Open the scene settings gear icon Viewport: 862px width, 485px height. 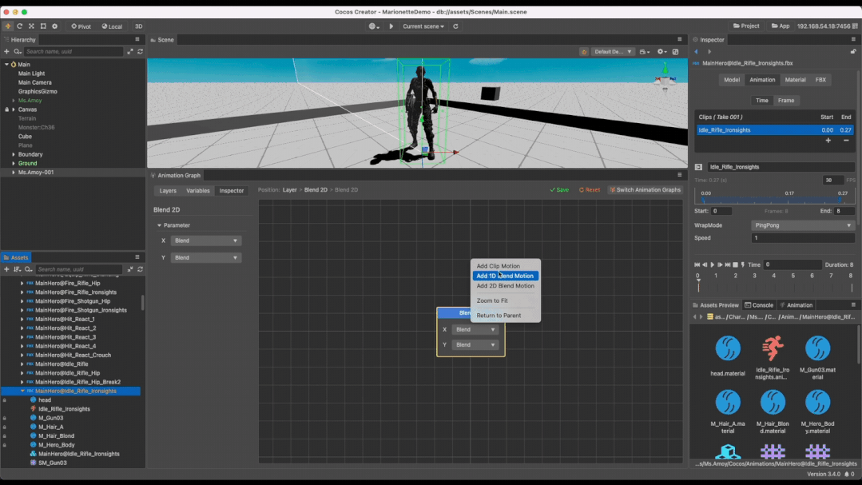click(661, 52)
